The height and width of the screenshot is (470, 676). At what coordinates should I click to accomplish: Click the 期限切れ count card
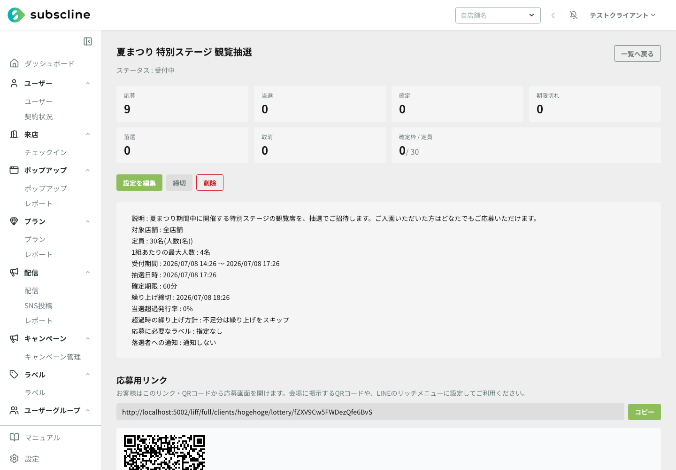pyautogui.click(x=595, y=104)
